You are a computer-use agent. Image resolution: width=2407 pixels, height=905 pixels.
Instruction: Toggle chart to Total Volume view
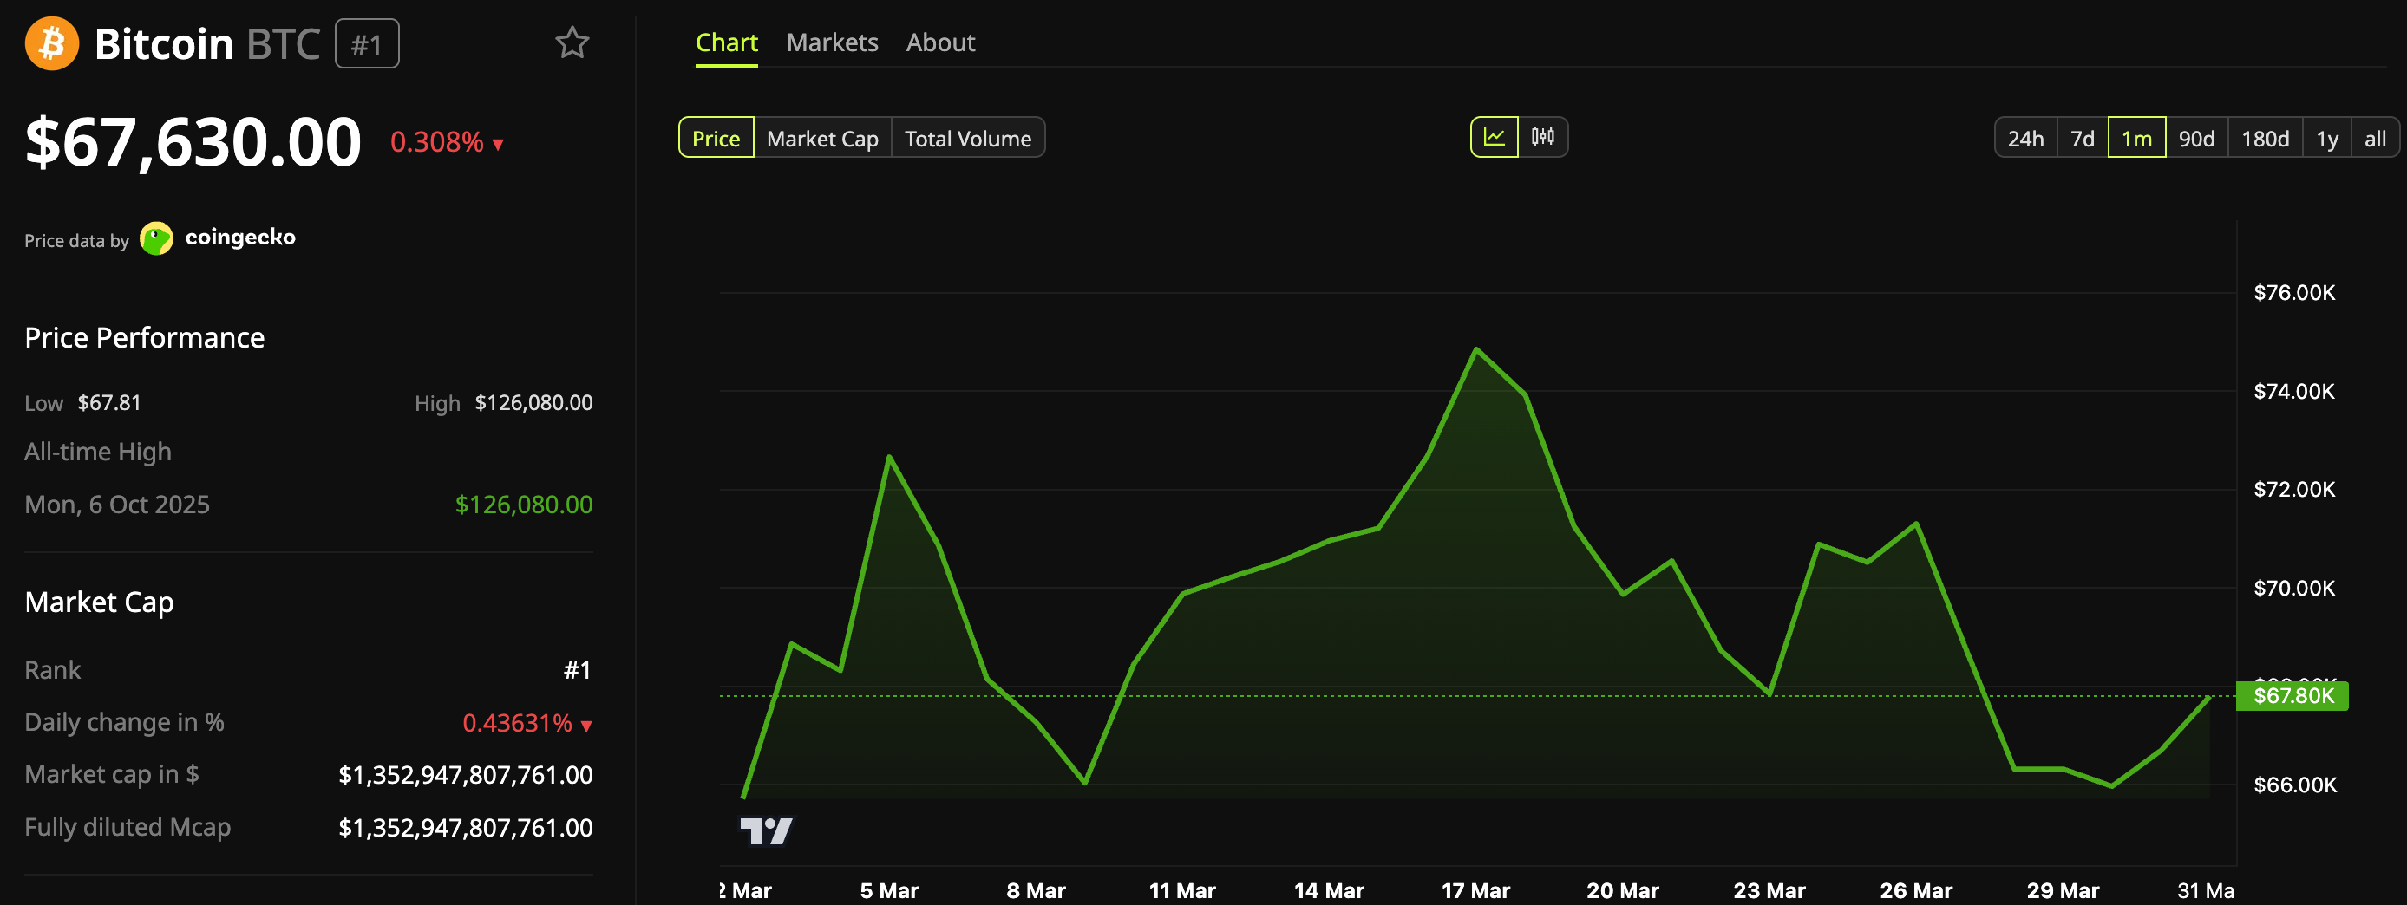tap(968, 137)
